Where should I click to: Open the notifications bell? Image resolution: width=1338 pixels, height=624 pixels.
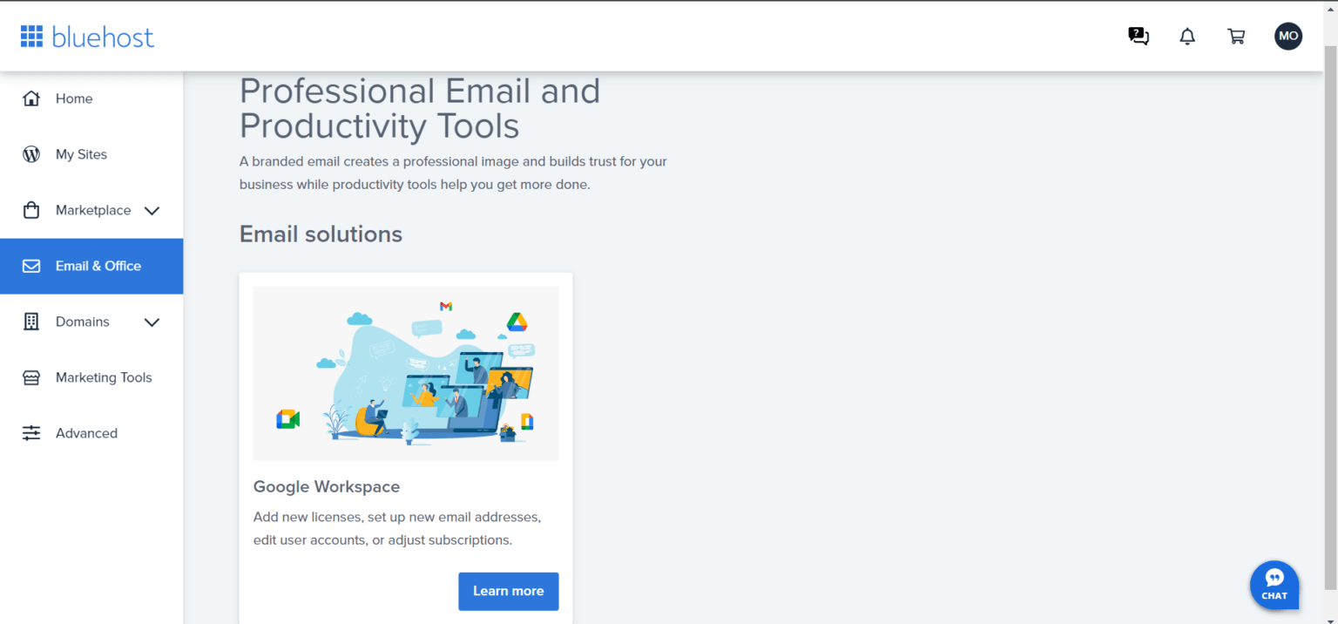[1187, 36]
